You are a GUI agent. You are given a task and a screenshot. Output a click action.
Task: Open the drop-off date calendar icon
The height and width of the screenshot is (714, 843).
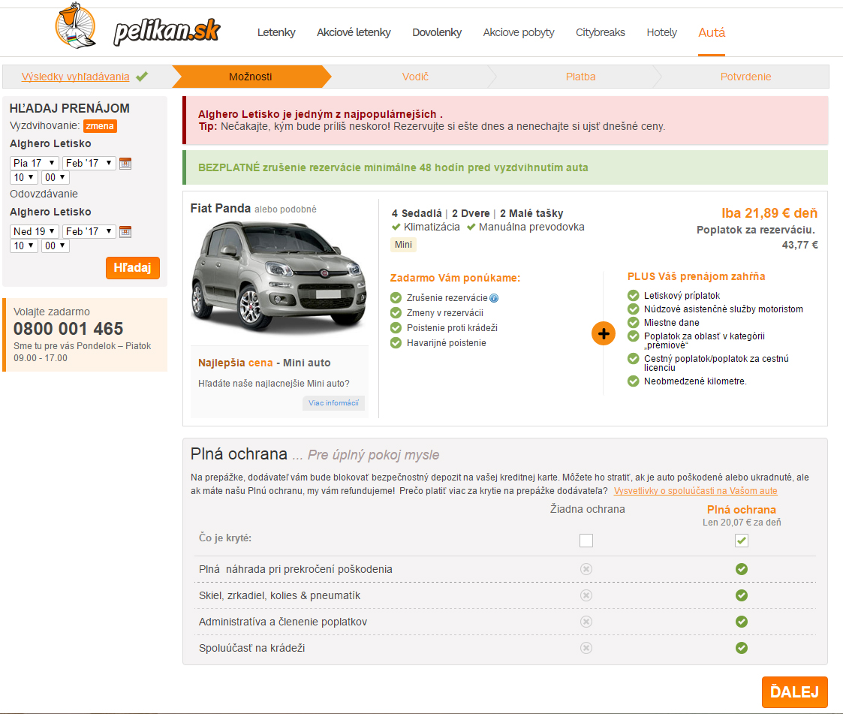tap(125, 231)
